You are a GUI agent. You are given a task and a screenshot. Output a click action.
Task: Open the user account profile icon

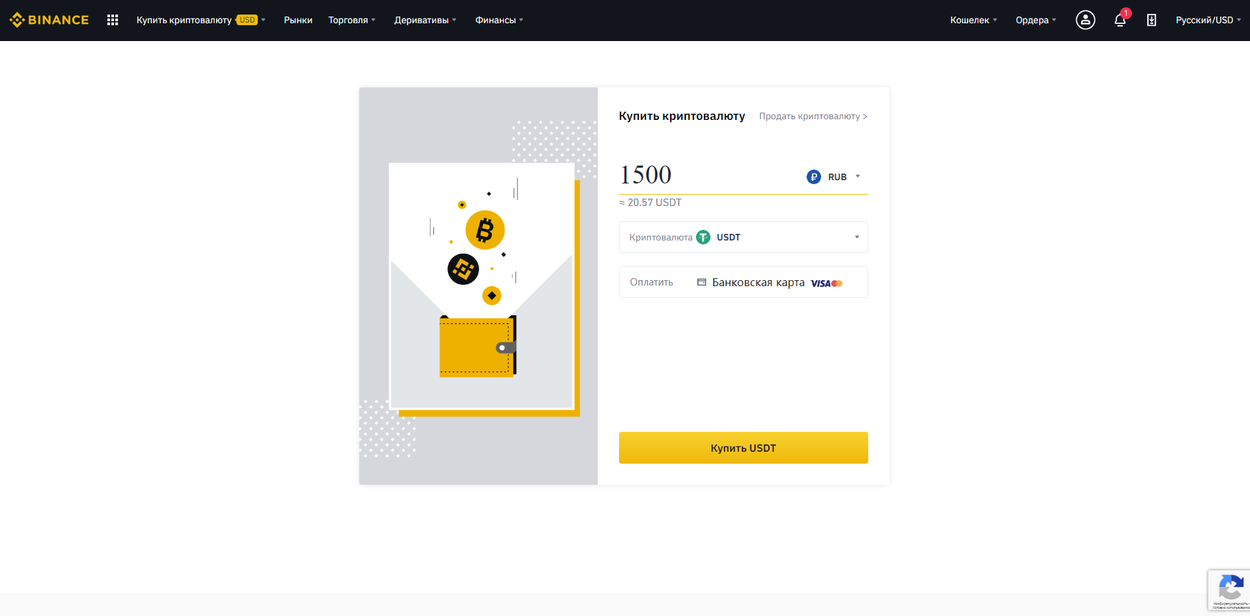(x=1085, y=20)
